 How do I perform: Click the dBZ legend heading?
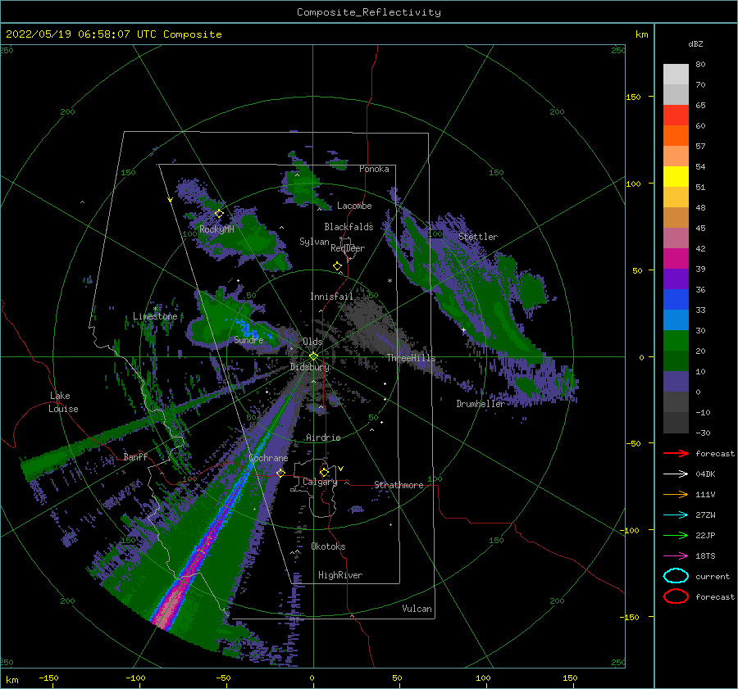(695, 43)
